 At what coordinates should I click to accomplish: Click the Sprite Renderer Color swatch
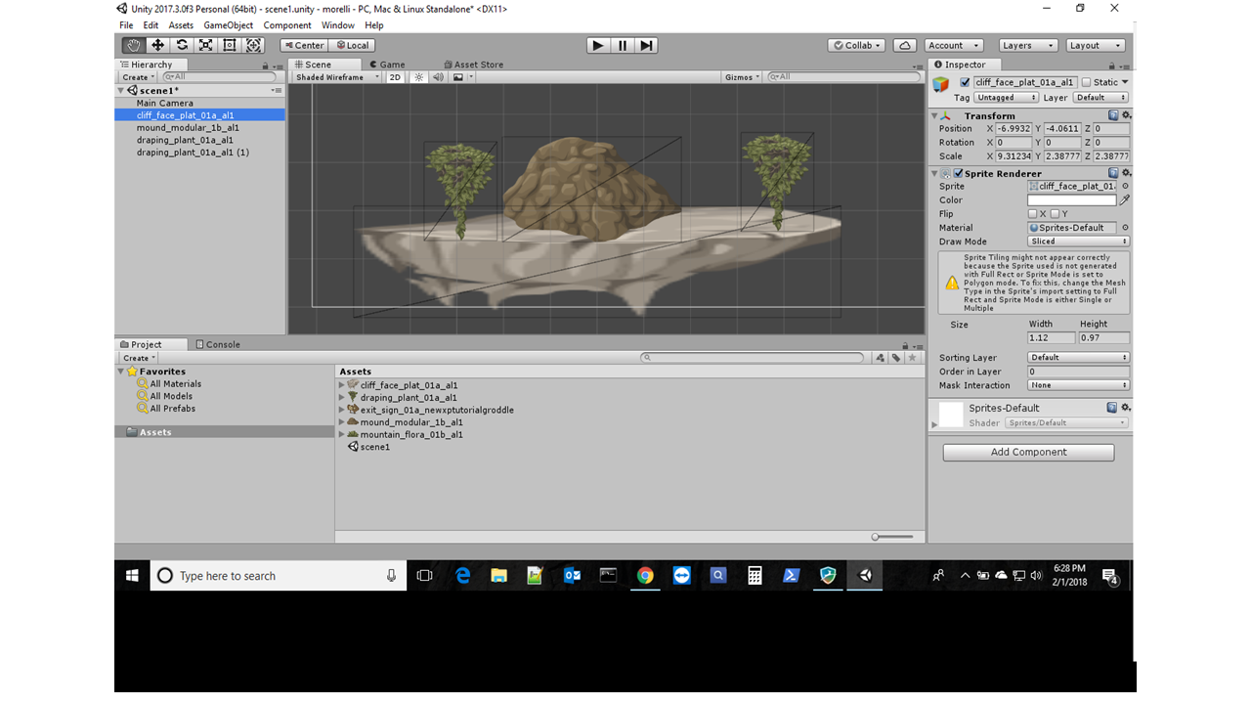pos(1071,199)
